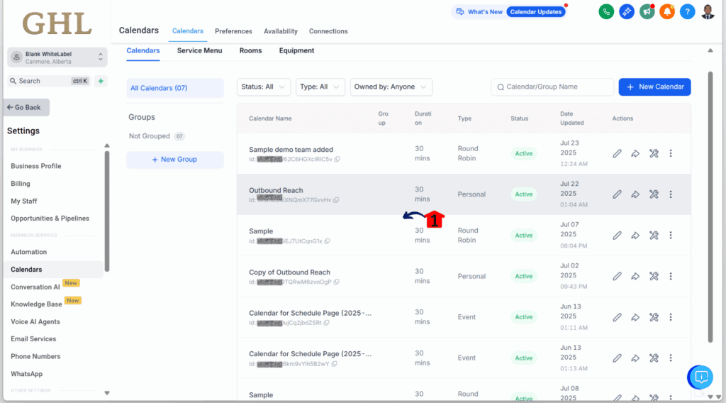The width and height of the screenshot is (726, 403).
Task: Edit the Copy of Outbound Reach calendar
Action: click(x=618, y=276)
